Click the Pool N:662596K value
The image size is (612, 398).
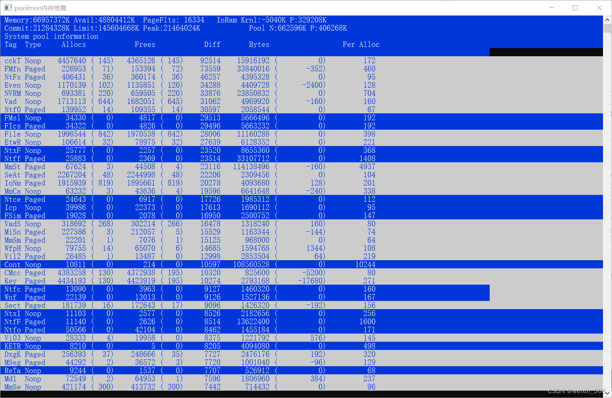[x=278, y=28]
